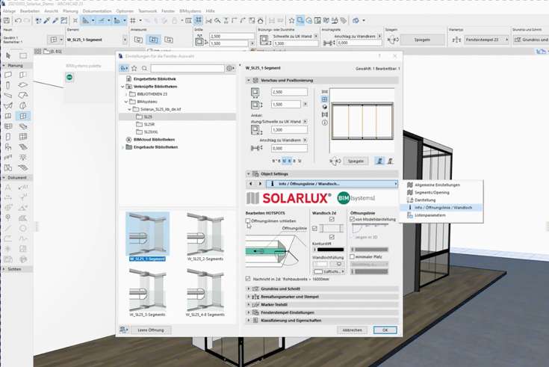Open the 'Teamwork' menu
This screenshot has height=367, width=549.
pos(147,11)
